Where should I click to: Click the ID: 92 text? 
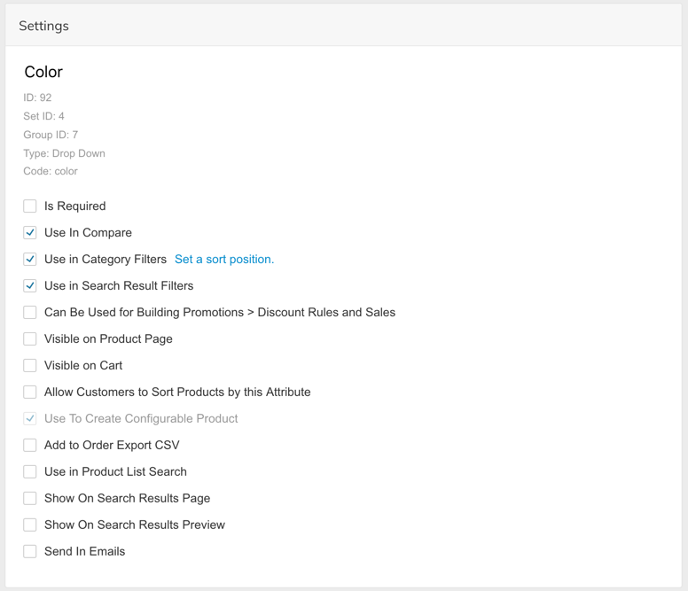pyautogui.click(x=37, y=97)
